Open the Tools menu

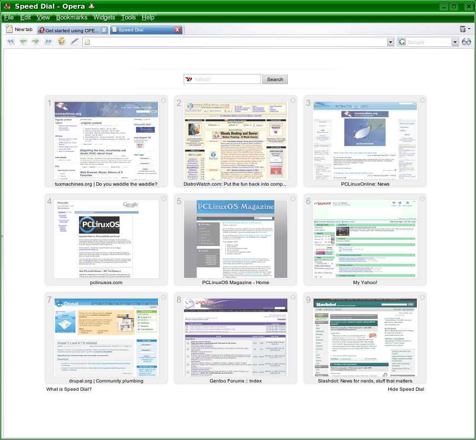pos(129,17)
